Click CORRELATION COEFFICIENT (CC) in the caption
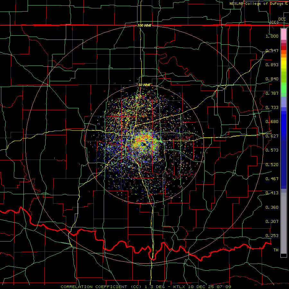Image resolution: width=289 pixels, height=289 pixels. coord(101,287)
